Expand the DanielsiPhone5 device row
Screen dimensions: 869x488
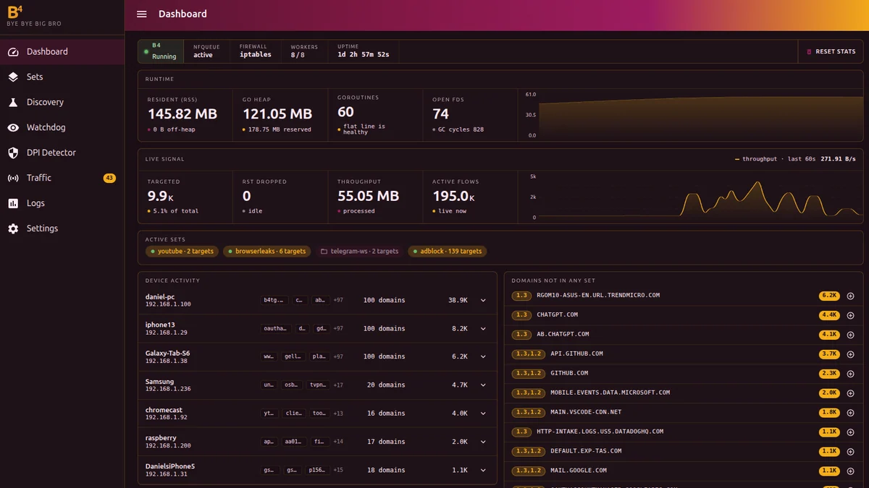coord(483,470)
